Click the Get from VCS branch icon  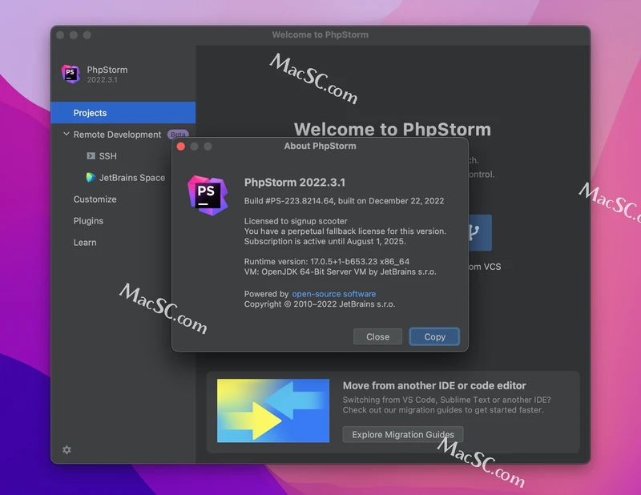coord(475,232)
